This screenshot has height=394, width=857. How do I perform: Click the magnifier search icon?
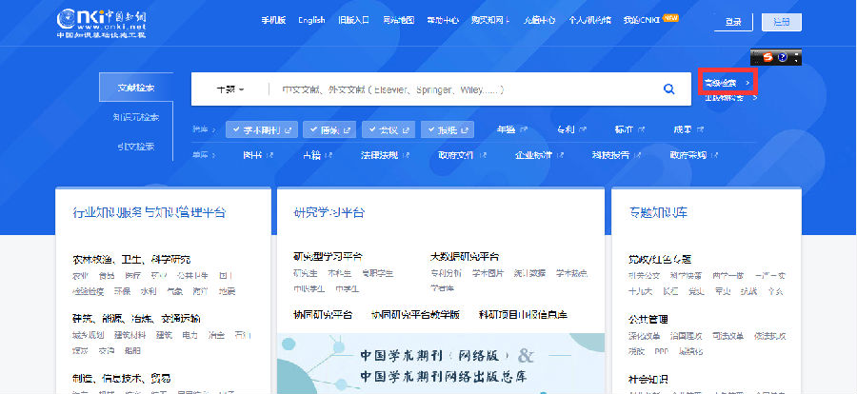668,89
